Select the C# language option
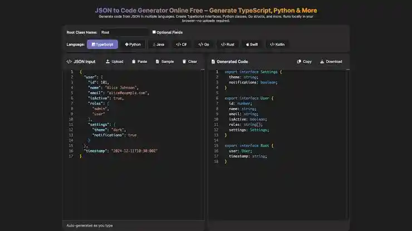 tap(181, 45)
